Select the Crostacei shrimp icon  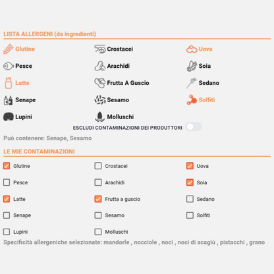pyautogui.click(x=99, y=49)
